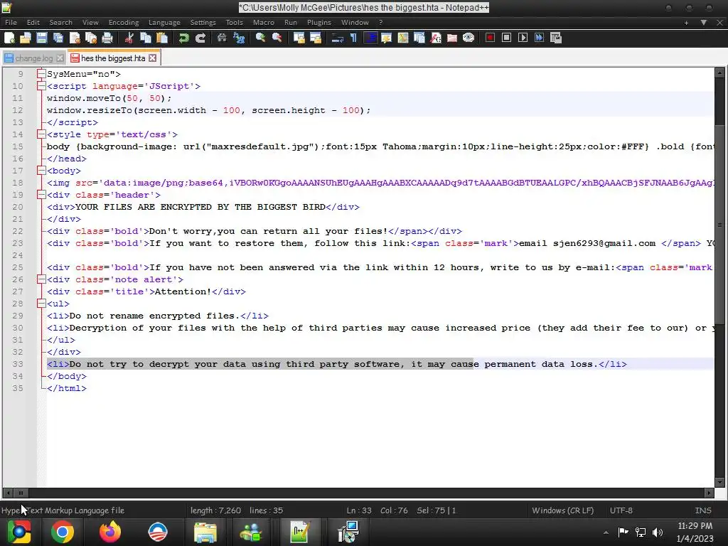Print the document with the Print icon

point(107,38)
